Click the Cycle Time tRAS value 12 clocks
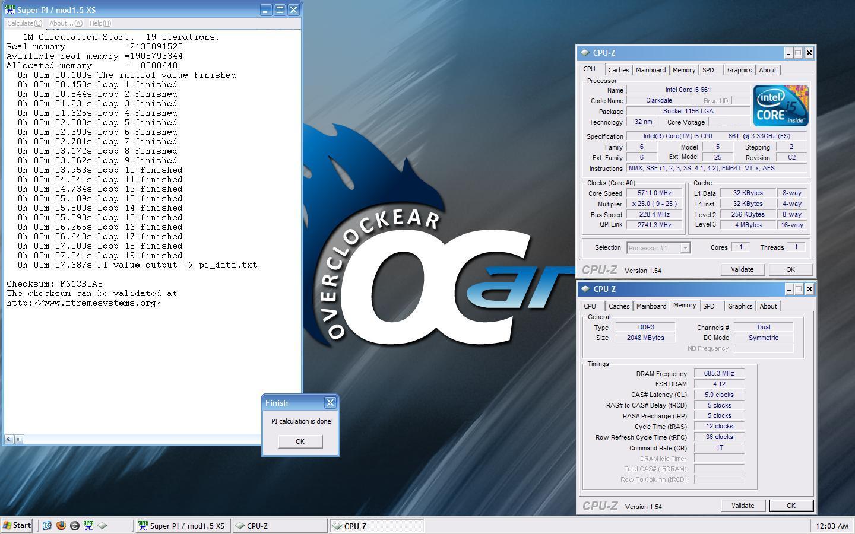 tap(719, 427)
